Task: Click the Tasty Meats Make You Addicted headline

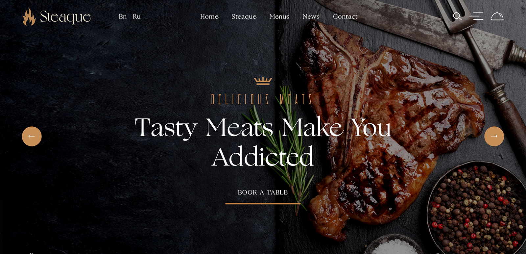Action: 263,142
